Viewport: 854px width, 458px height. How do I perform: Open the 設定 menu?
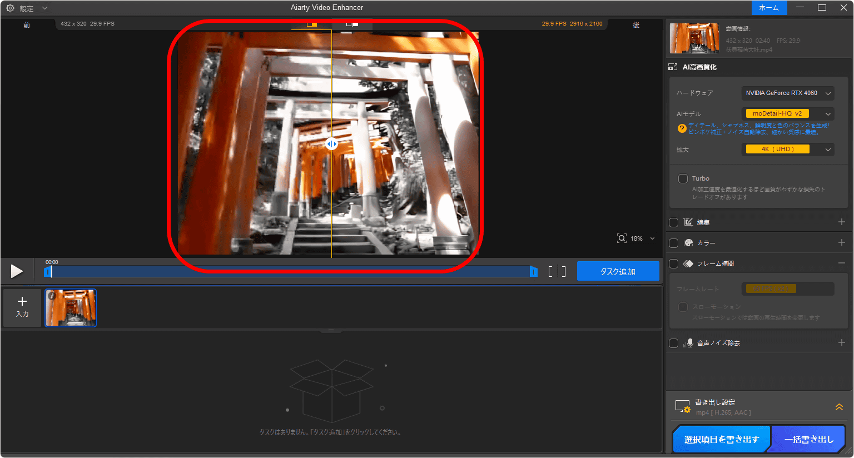click(x=27, y=8)
